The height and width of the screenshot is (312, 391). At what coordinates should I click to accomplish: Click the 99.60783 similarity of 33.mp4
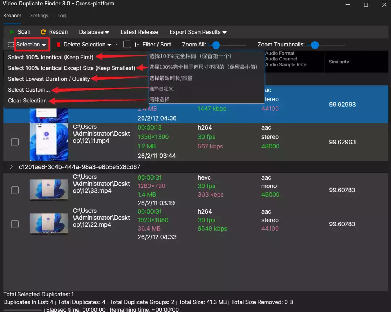pos(342,190)
